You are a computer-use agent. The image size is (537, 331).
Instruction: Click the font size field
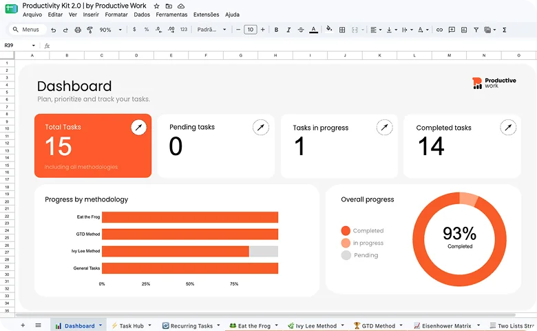point(251,30)
